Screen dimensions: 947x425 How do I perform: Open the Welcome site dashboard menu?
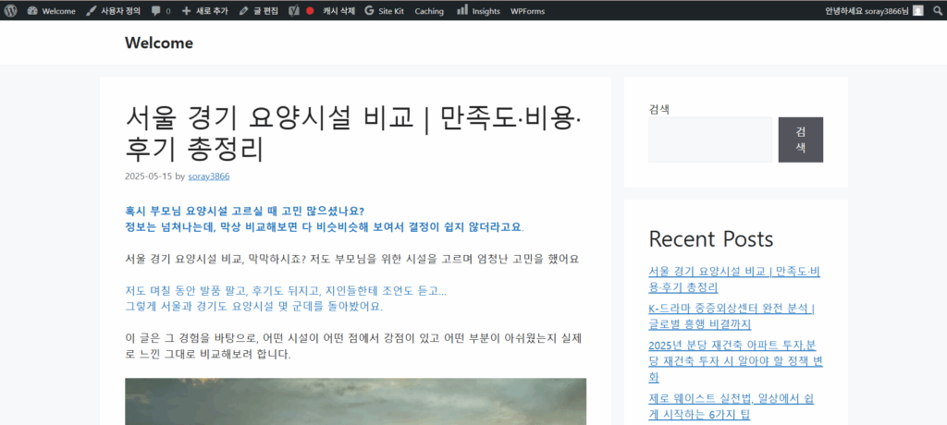pos(52,10)
